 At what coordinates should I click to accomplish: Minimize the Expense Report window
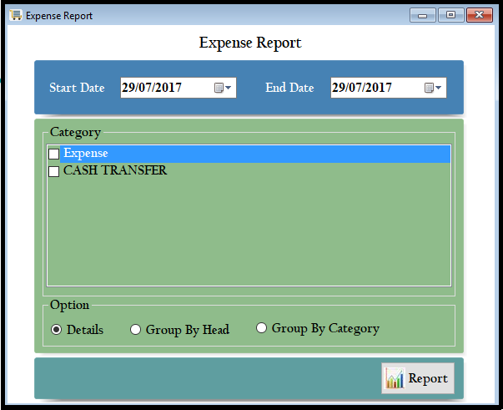coord(423,15)
